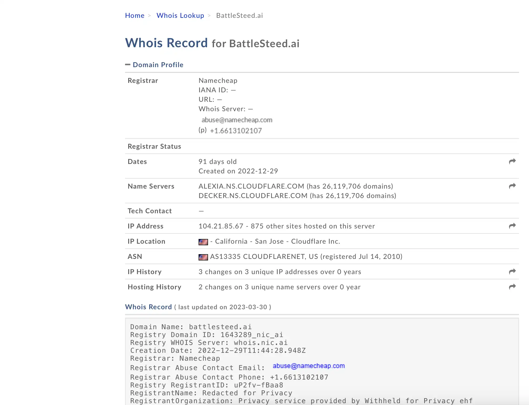Click 'Registry RegistrantID: uP2fv-fBaa8' line
Screen dimensions: 529x405
pyautogui.click(x=207, y=385)
